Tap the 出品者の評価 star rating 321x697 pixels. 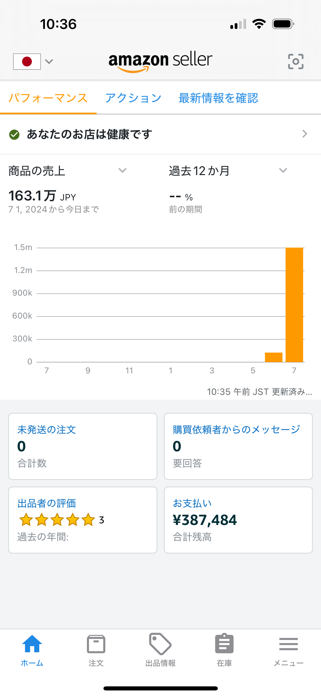(x=57, y=520)
